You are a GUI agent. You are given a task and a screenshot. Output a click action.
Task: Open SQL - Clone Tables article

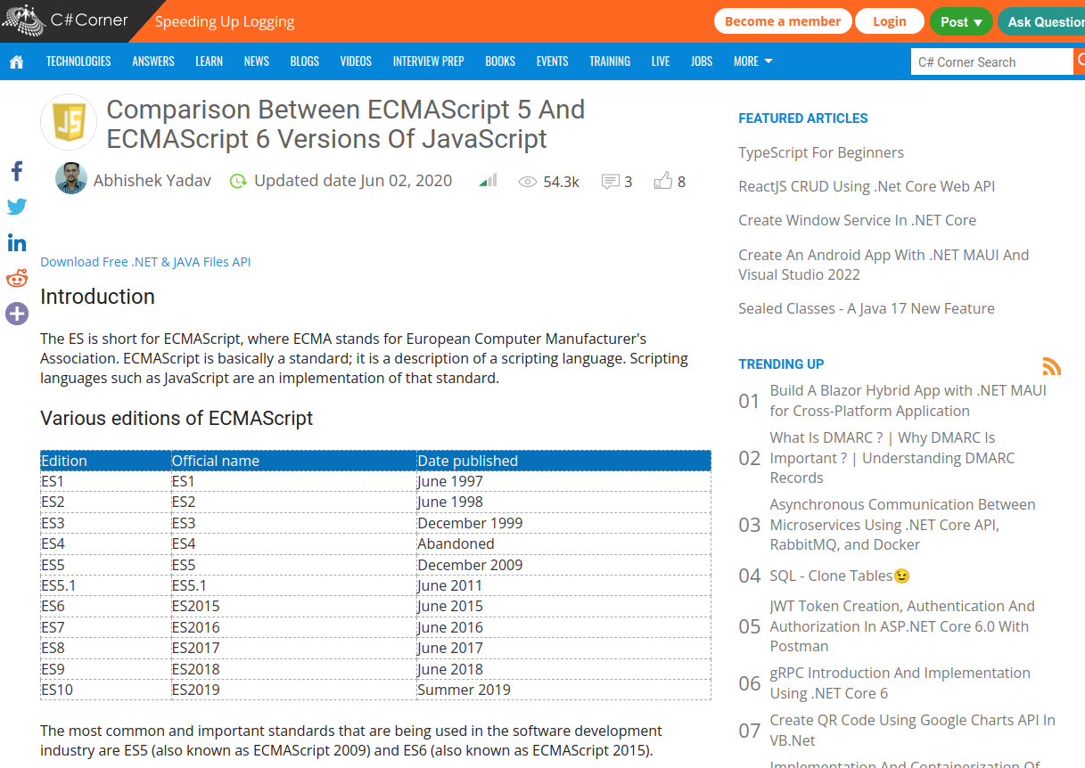[x=840, y=576]
